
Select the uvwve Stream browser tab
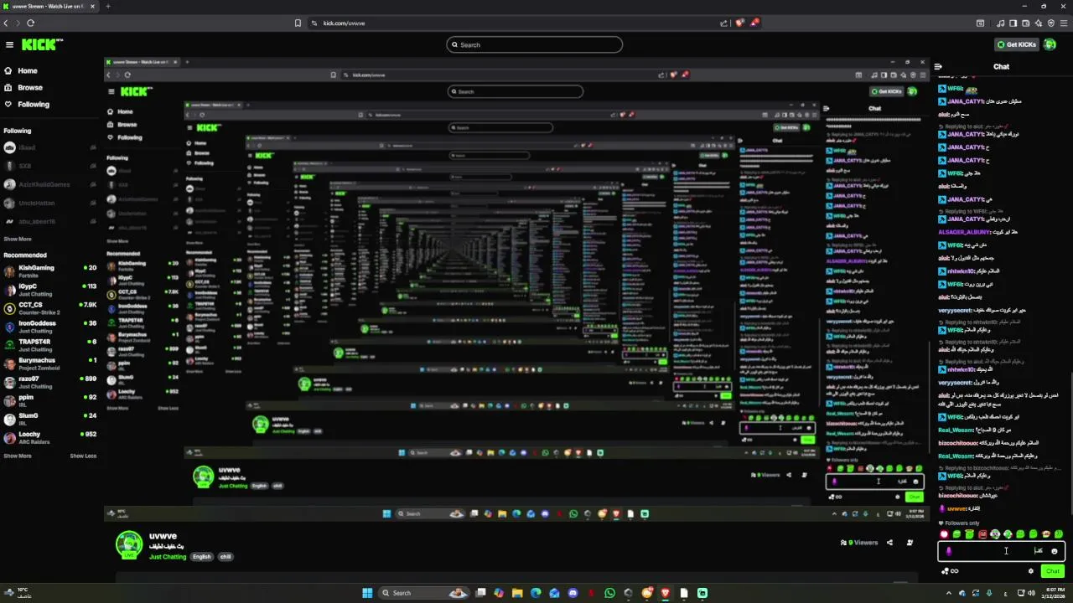point(49,6)
